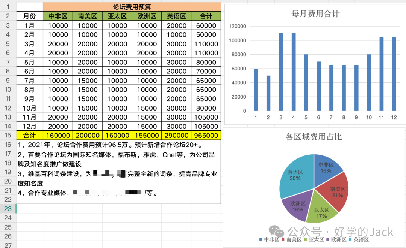Click the bar for month 2
This screenshot has height=248, width=406.
[268, 93]
